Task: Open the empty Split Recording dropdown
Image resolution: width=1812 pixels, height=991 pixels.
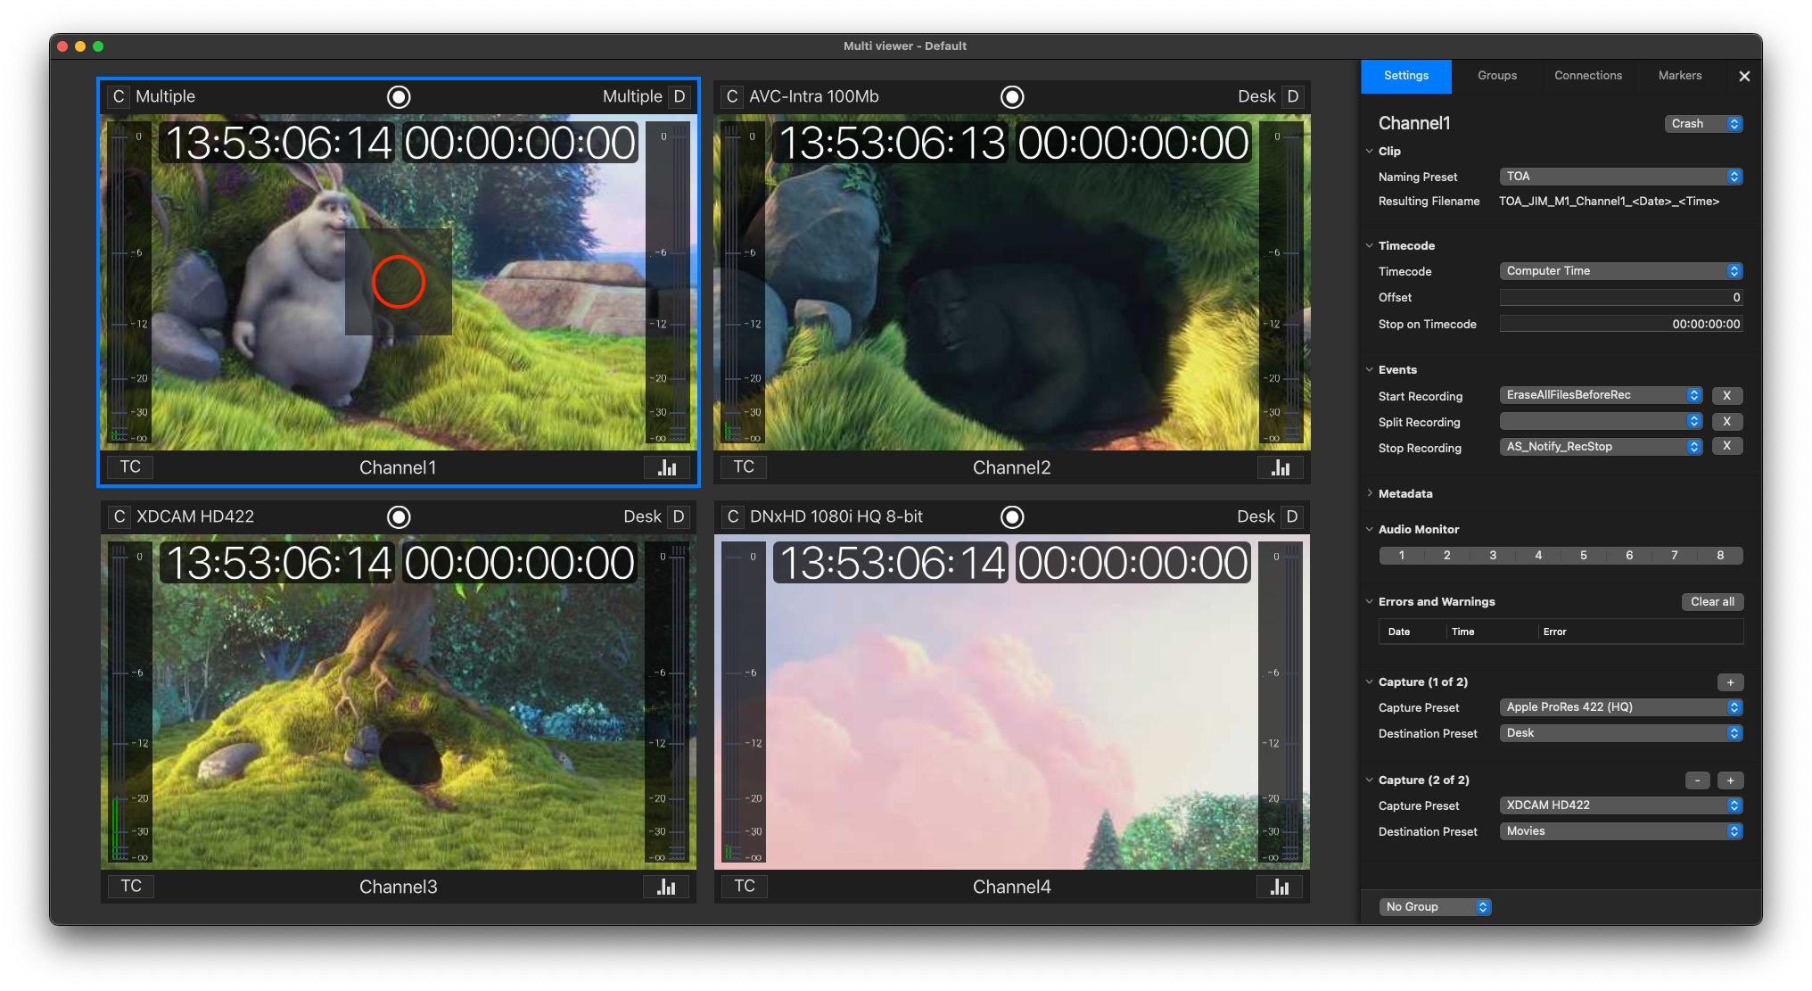Action: click(x=1601, y=421)
